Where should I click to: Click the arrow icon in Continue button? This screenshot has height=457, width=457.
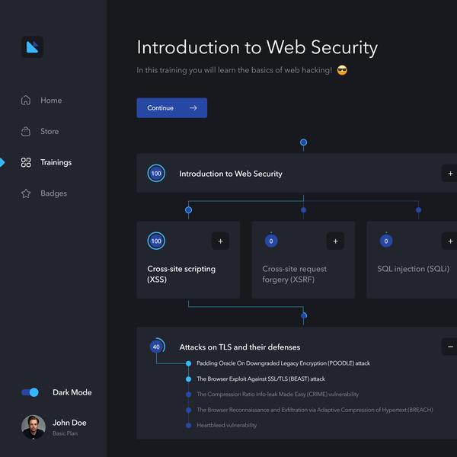pyautogui.click(x=193, y=108)
